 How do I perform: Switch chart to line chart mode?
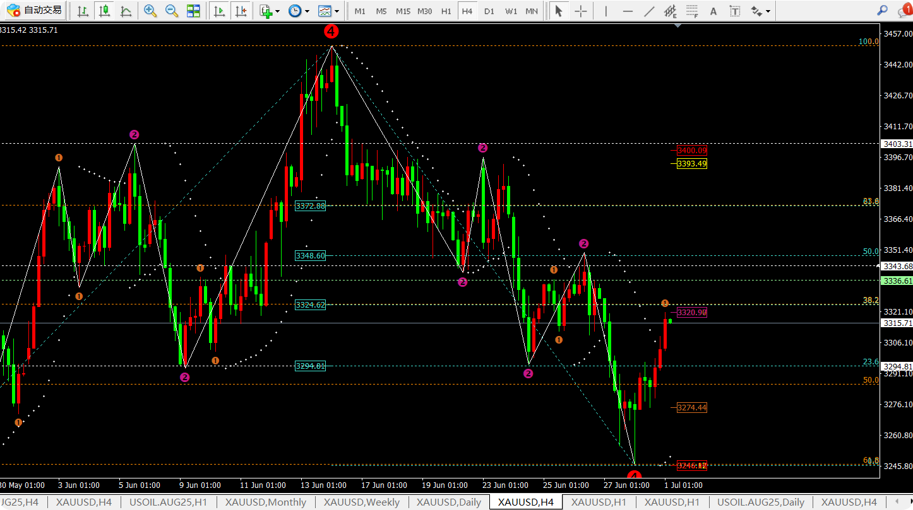point(126,11)
